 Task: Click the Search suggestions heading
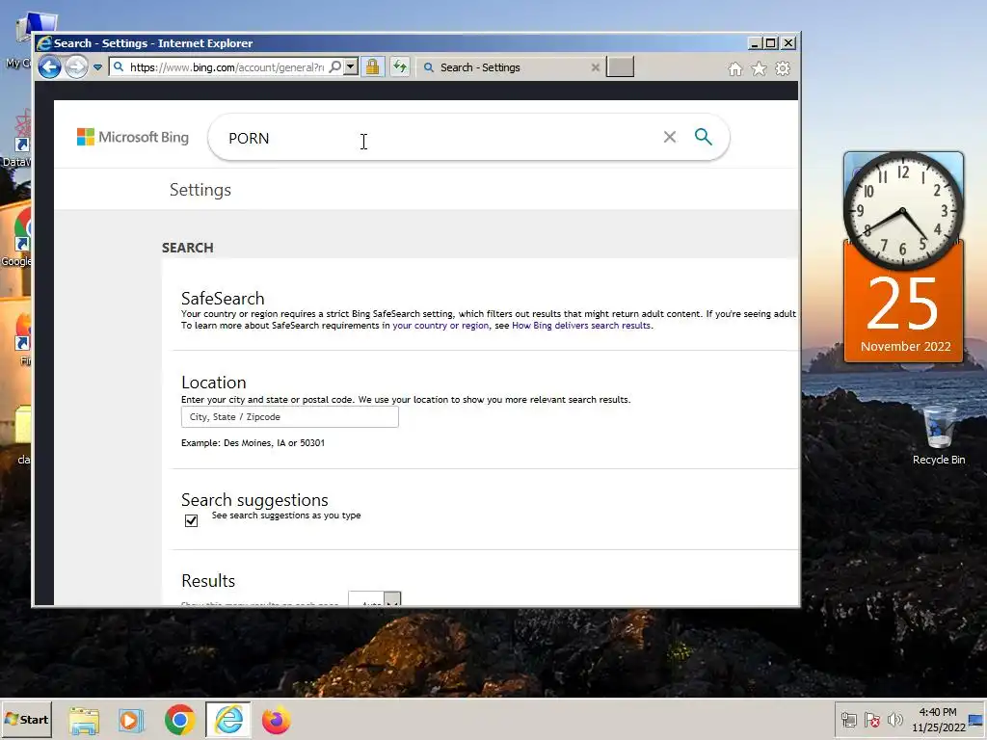254,500
